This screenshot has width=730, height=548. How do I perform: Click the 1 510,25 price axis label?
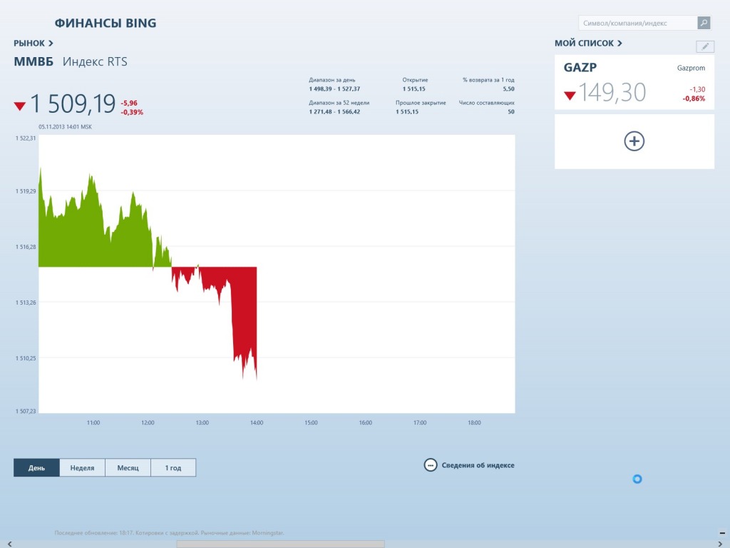26,358
